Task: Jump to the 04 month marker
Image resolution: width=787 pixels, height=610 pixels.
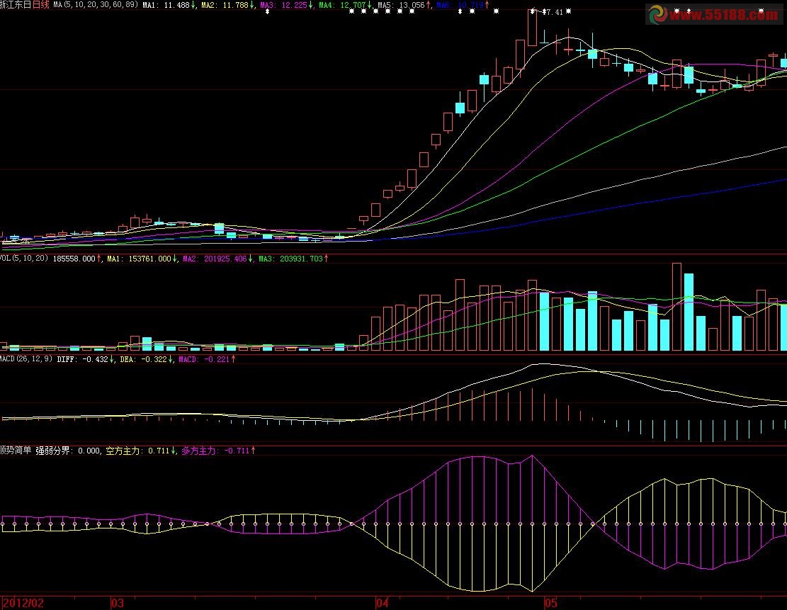Action: (382, 603)
